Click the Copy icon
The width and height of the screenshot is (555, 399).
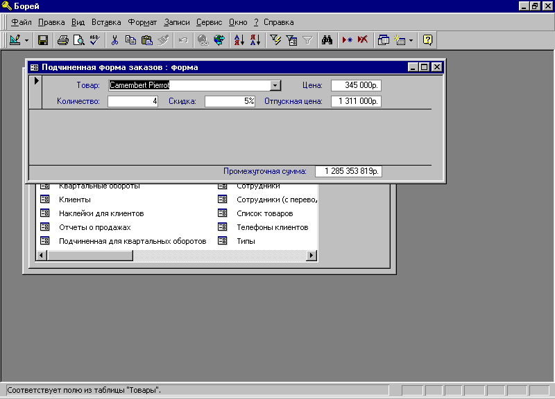click(x=130, y=40)
